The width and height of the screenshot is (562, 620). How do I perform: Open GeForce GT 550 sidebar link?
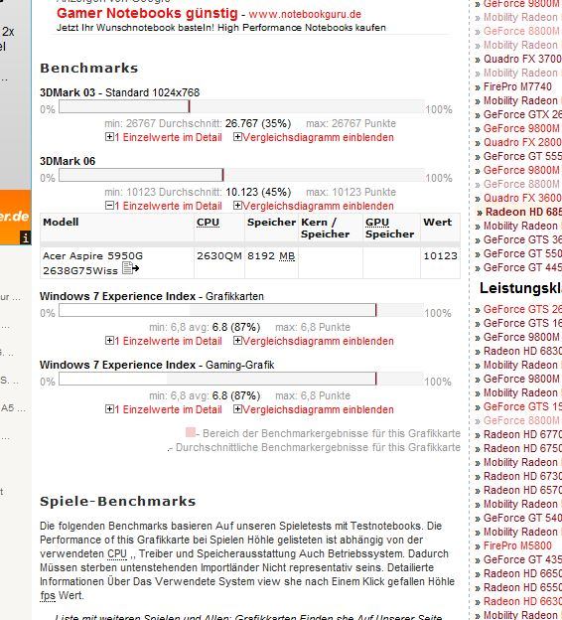point(522,253)
